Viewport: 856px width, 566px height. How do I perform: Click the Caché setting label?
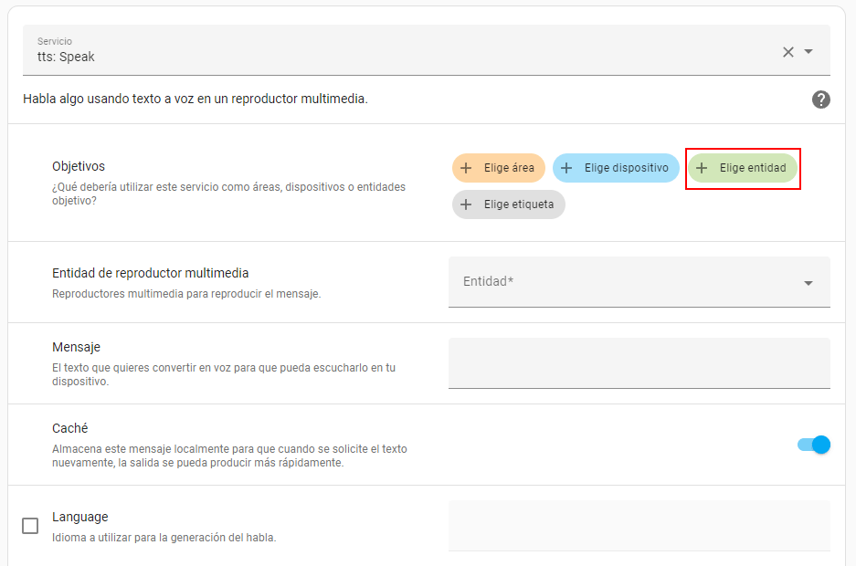pos(70,428)
